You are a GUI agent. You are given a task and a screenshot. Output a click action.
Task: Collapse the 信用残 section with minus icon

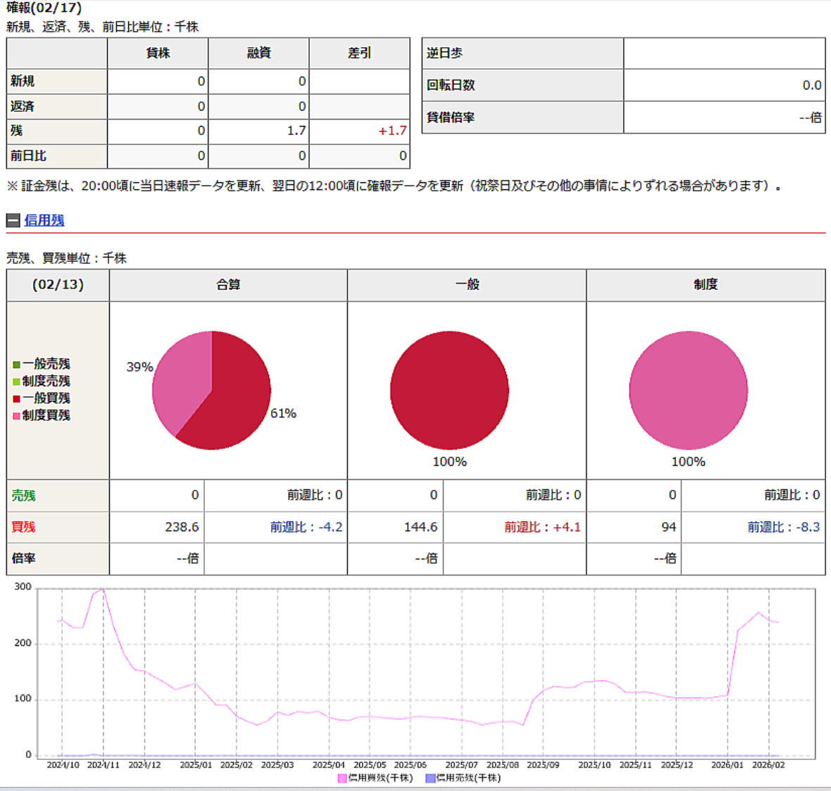point(13,220)
